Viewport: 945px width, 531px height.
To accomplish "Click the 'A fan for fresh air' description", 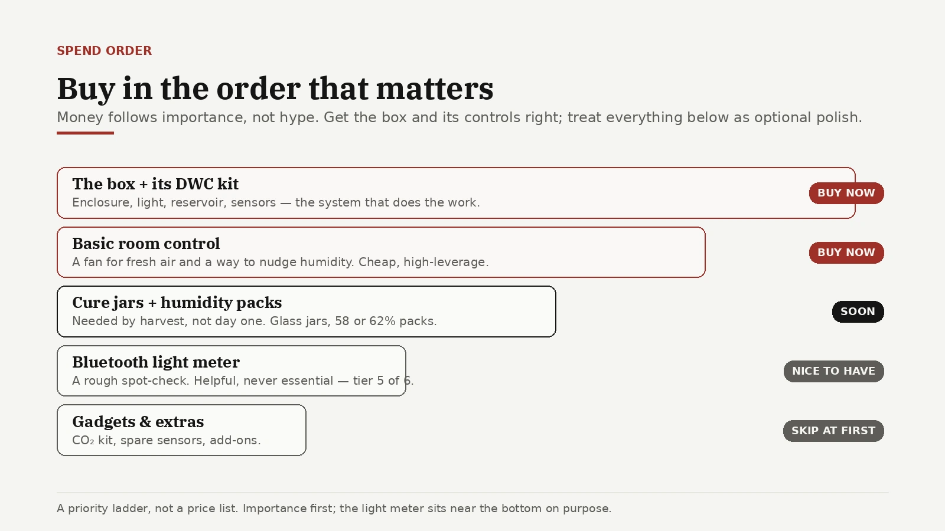I will (x=281, y=262).
